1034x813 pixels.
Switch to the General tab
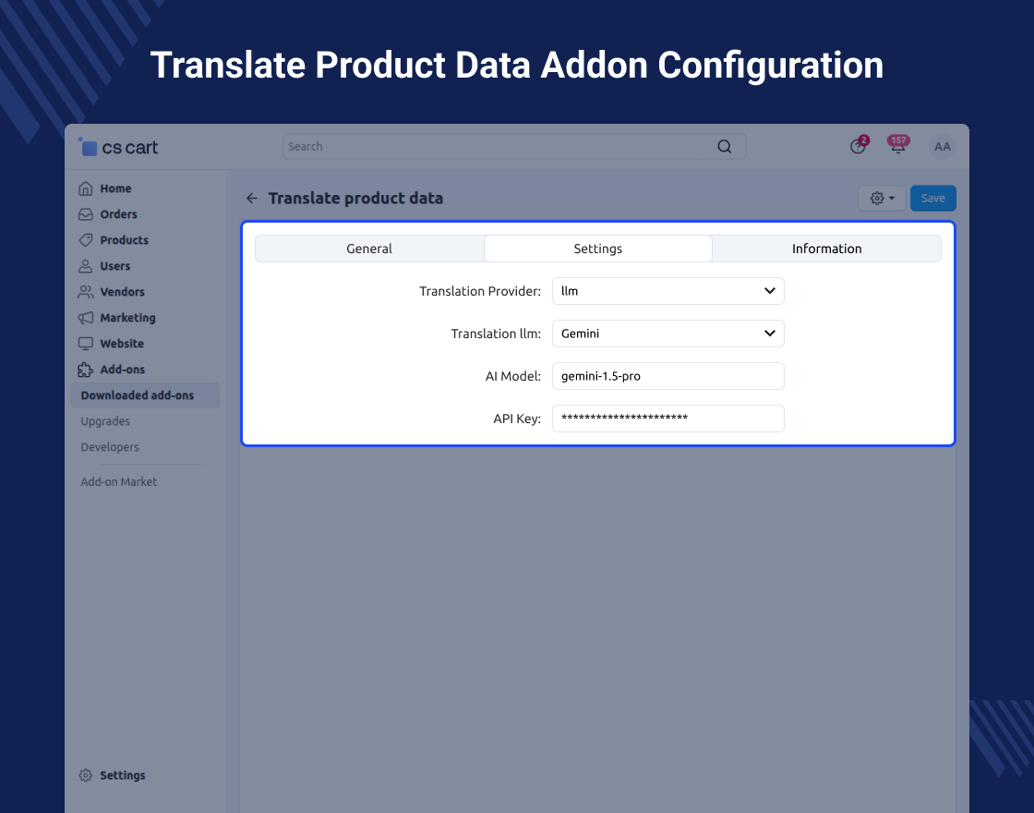coord(369,249)
